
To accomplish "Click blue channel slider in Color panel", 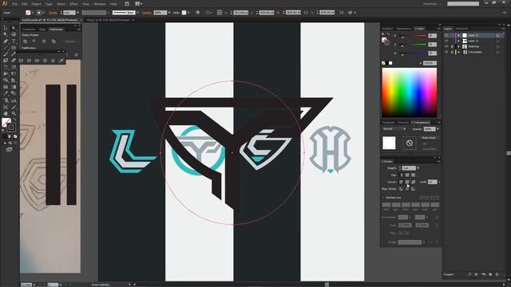I will [413, 53].
